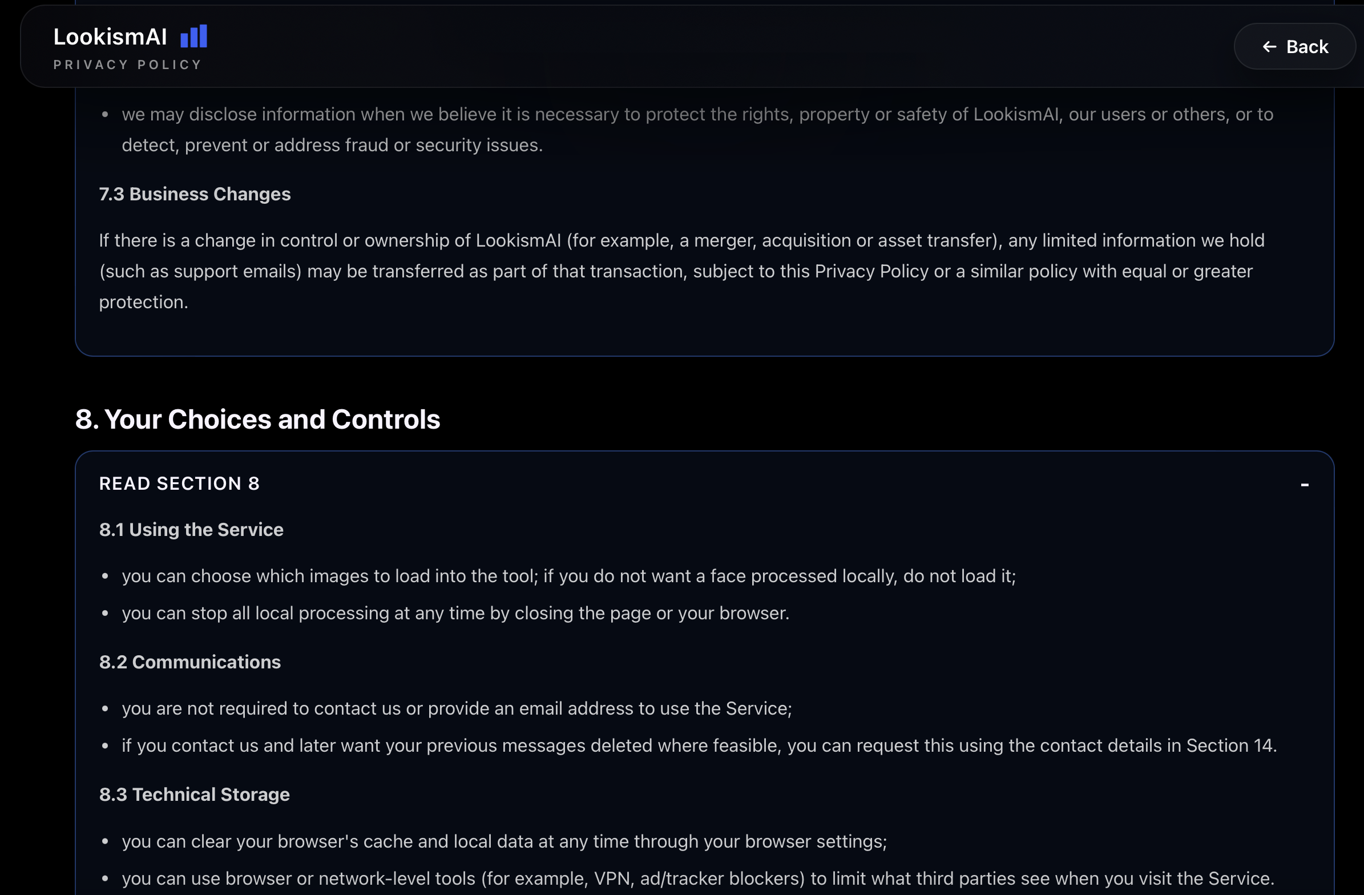The image size is (1364, 895).
Task: Click the bullet about stopping all local processing
Action: coord(455,614)
